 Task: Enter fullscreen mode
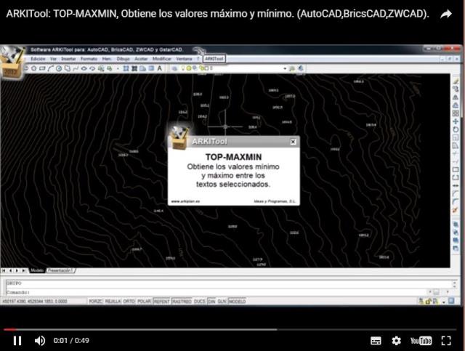tap(445, 340)
